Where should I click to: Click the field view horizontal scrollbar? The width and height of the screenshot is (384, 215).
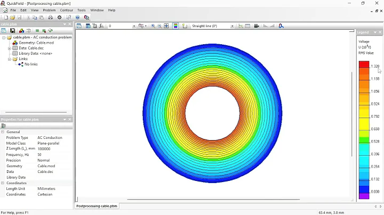[213, 200]
